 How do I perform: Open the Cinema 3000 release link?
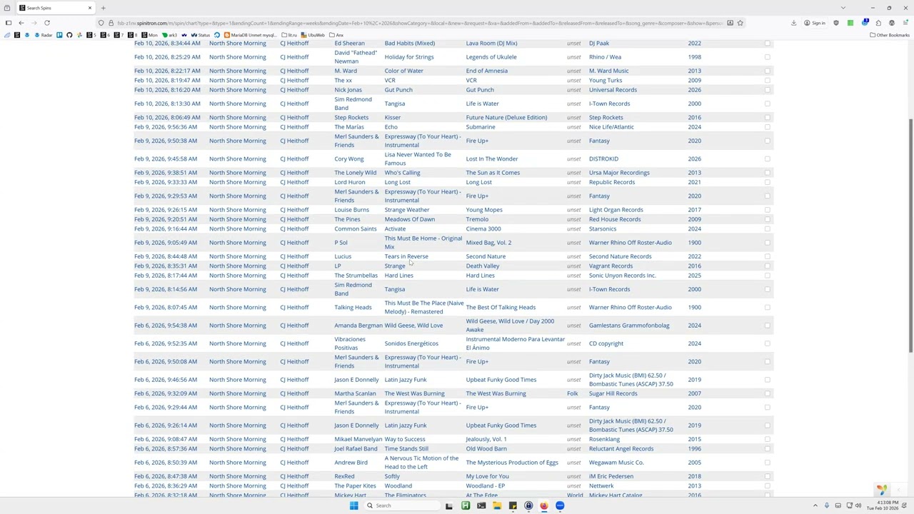click(483, 229)
